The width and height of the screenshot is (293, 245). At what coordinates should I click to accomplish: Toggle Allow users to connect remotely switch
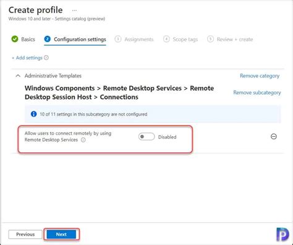click(x=146, y=137)
